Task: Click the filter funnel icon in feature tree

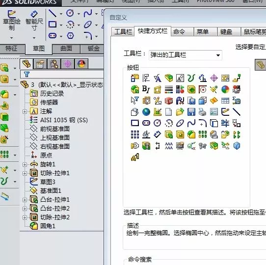Action: tap(27, 74)
